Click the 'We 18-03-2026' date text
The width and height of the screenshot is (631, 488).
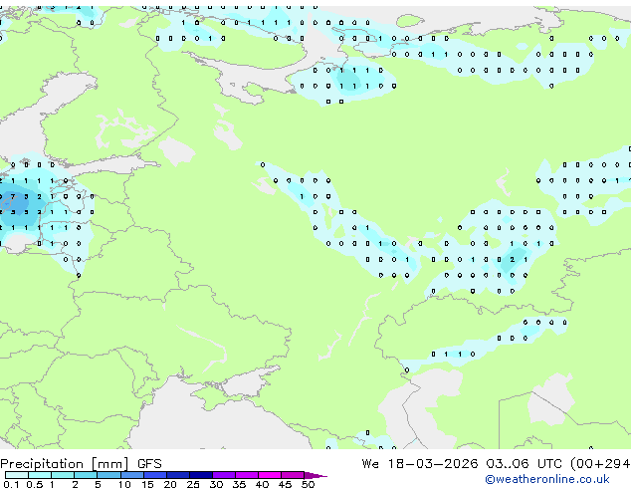tap(420, 464)
